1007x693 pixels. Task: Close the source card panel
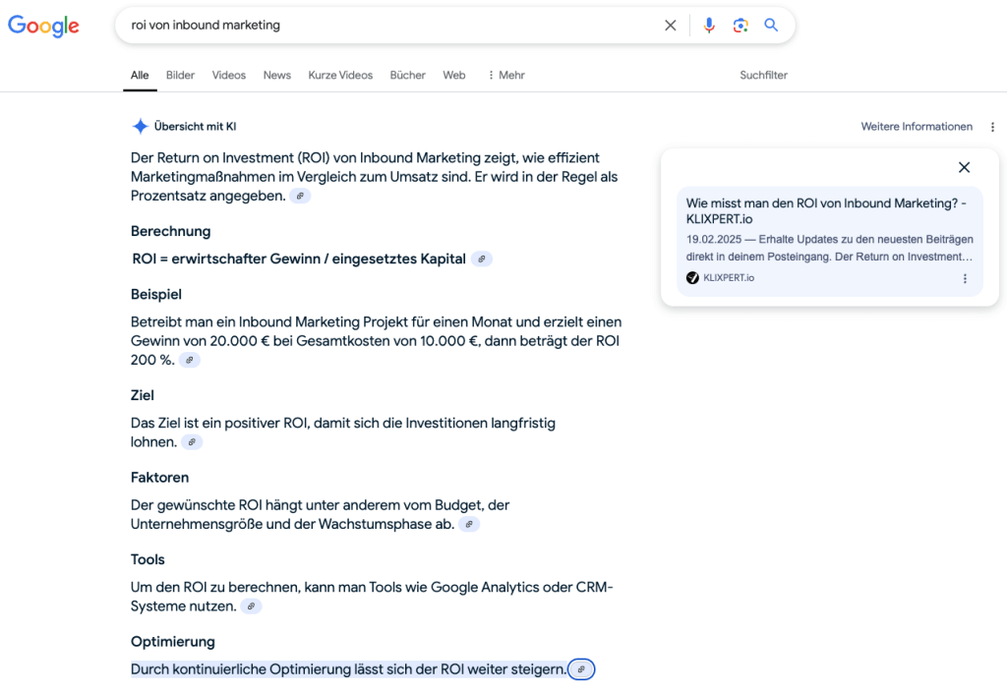[964, 168]
